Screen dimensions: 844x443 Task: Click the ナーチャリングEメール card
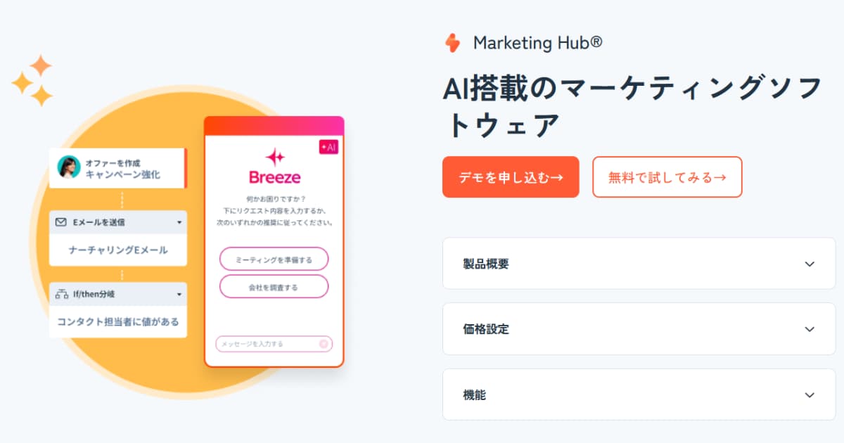[x=118, y=250]
